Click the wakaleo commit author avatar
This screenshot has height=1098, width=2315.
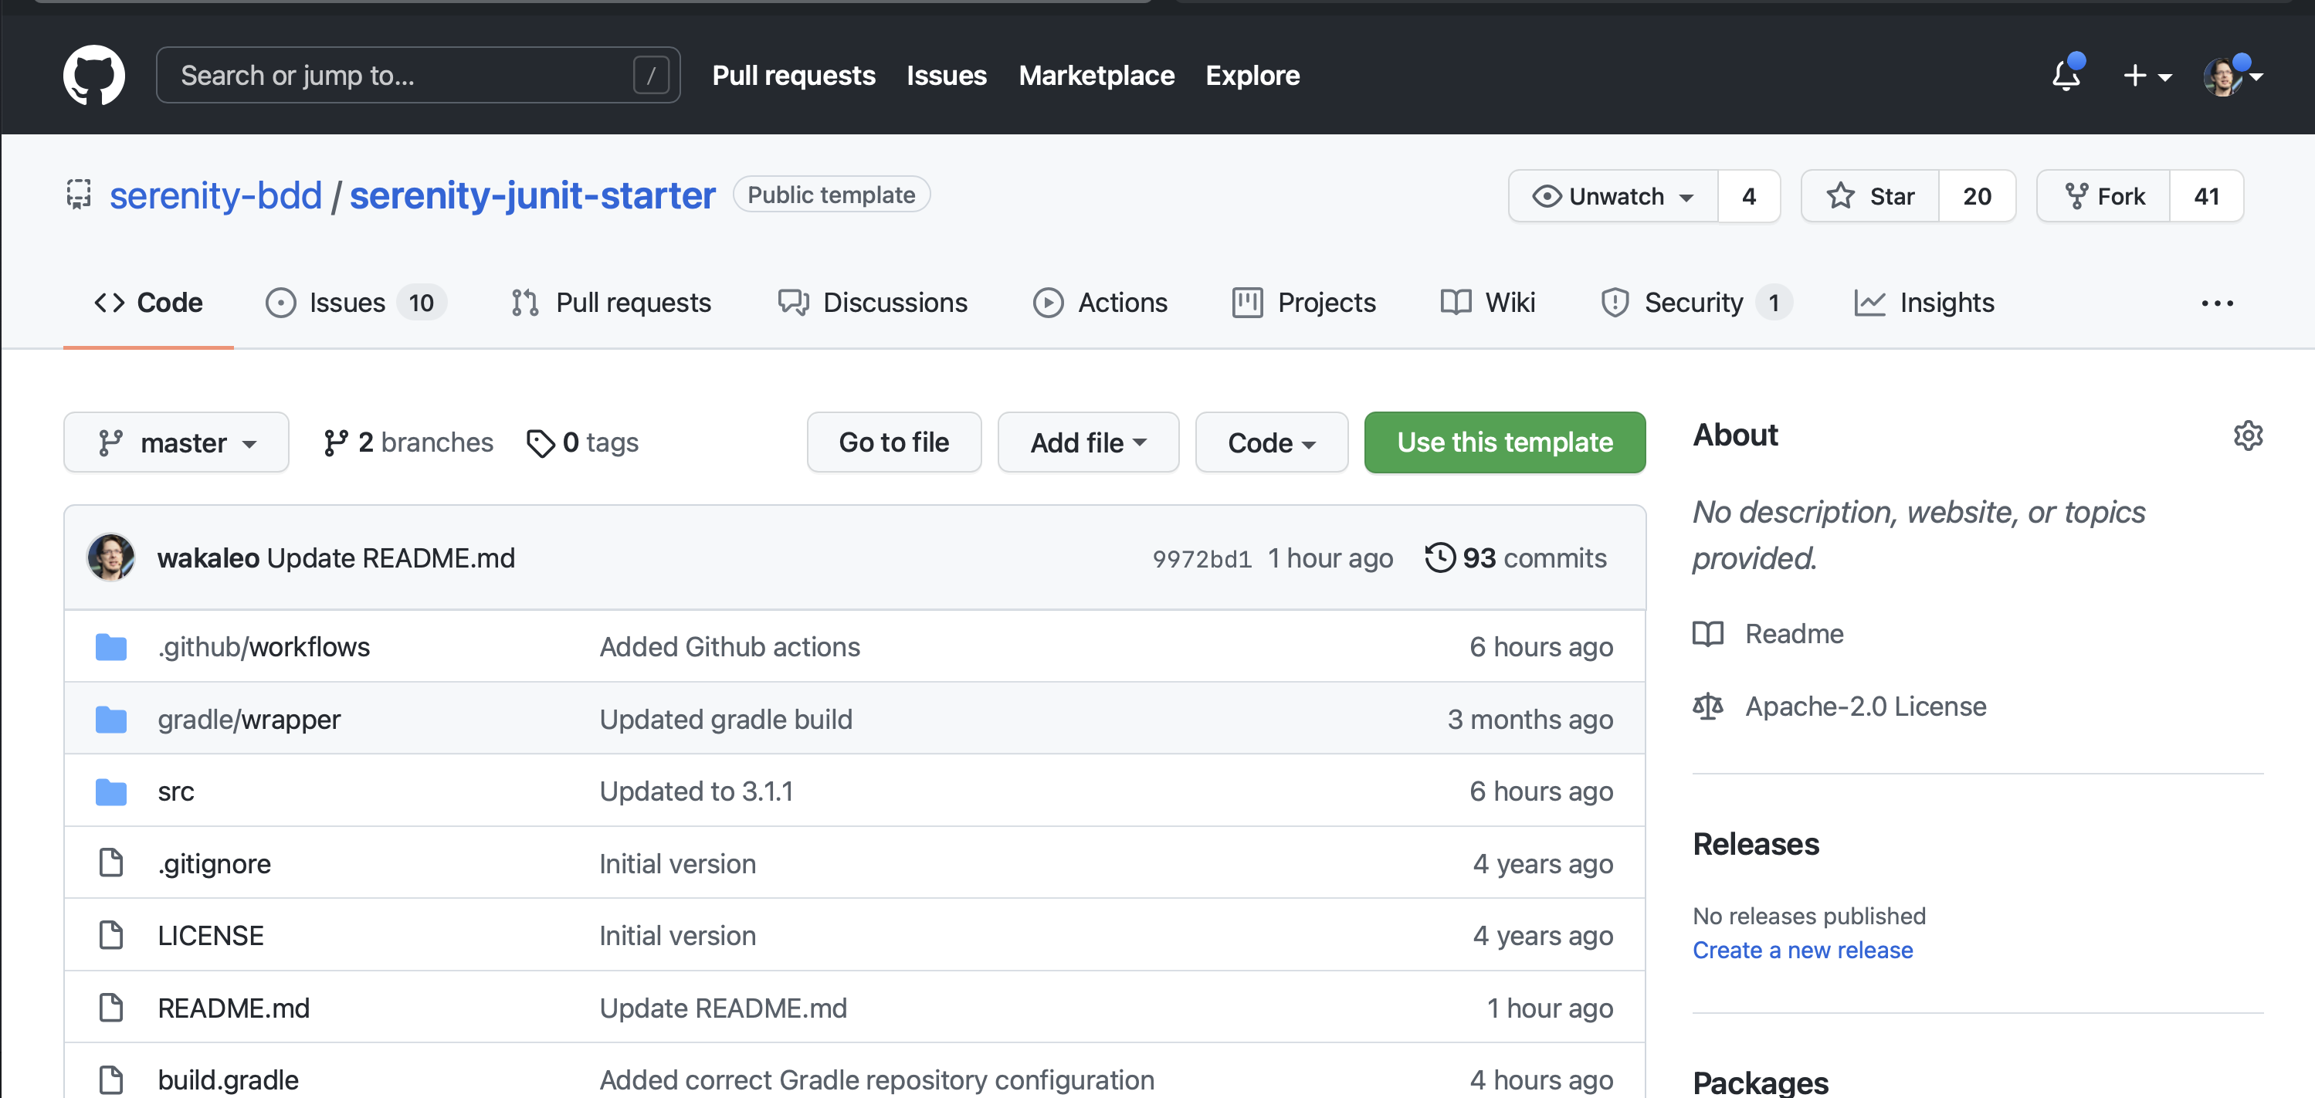(111, 557)
